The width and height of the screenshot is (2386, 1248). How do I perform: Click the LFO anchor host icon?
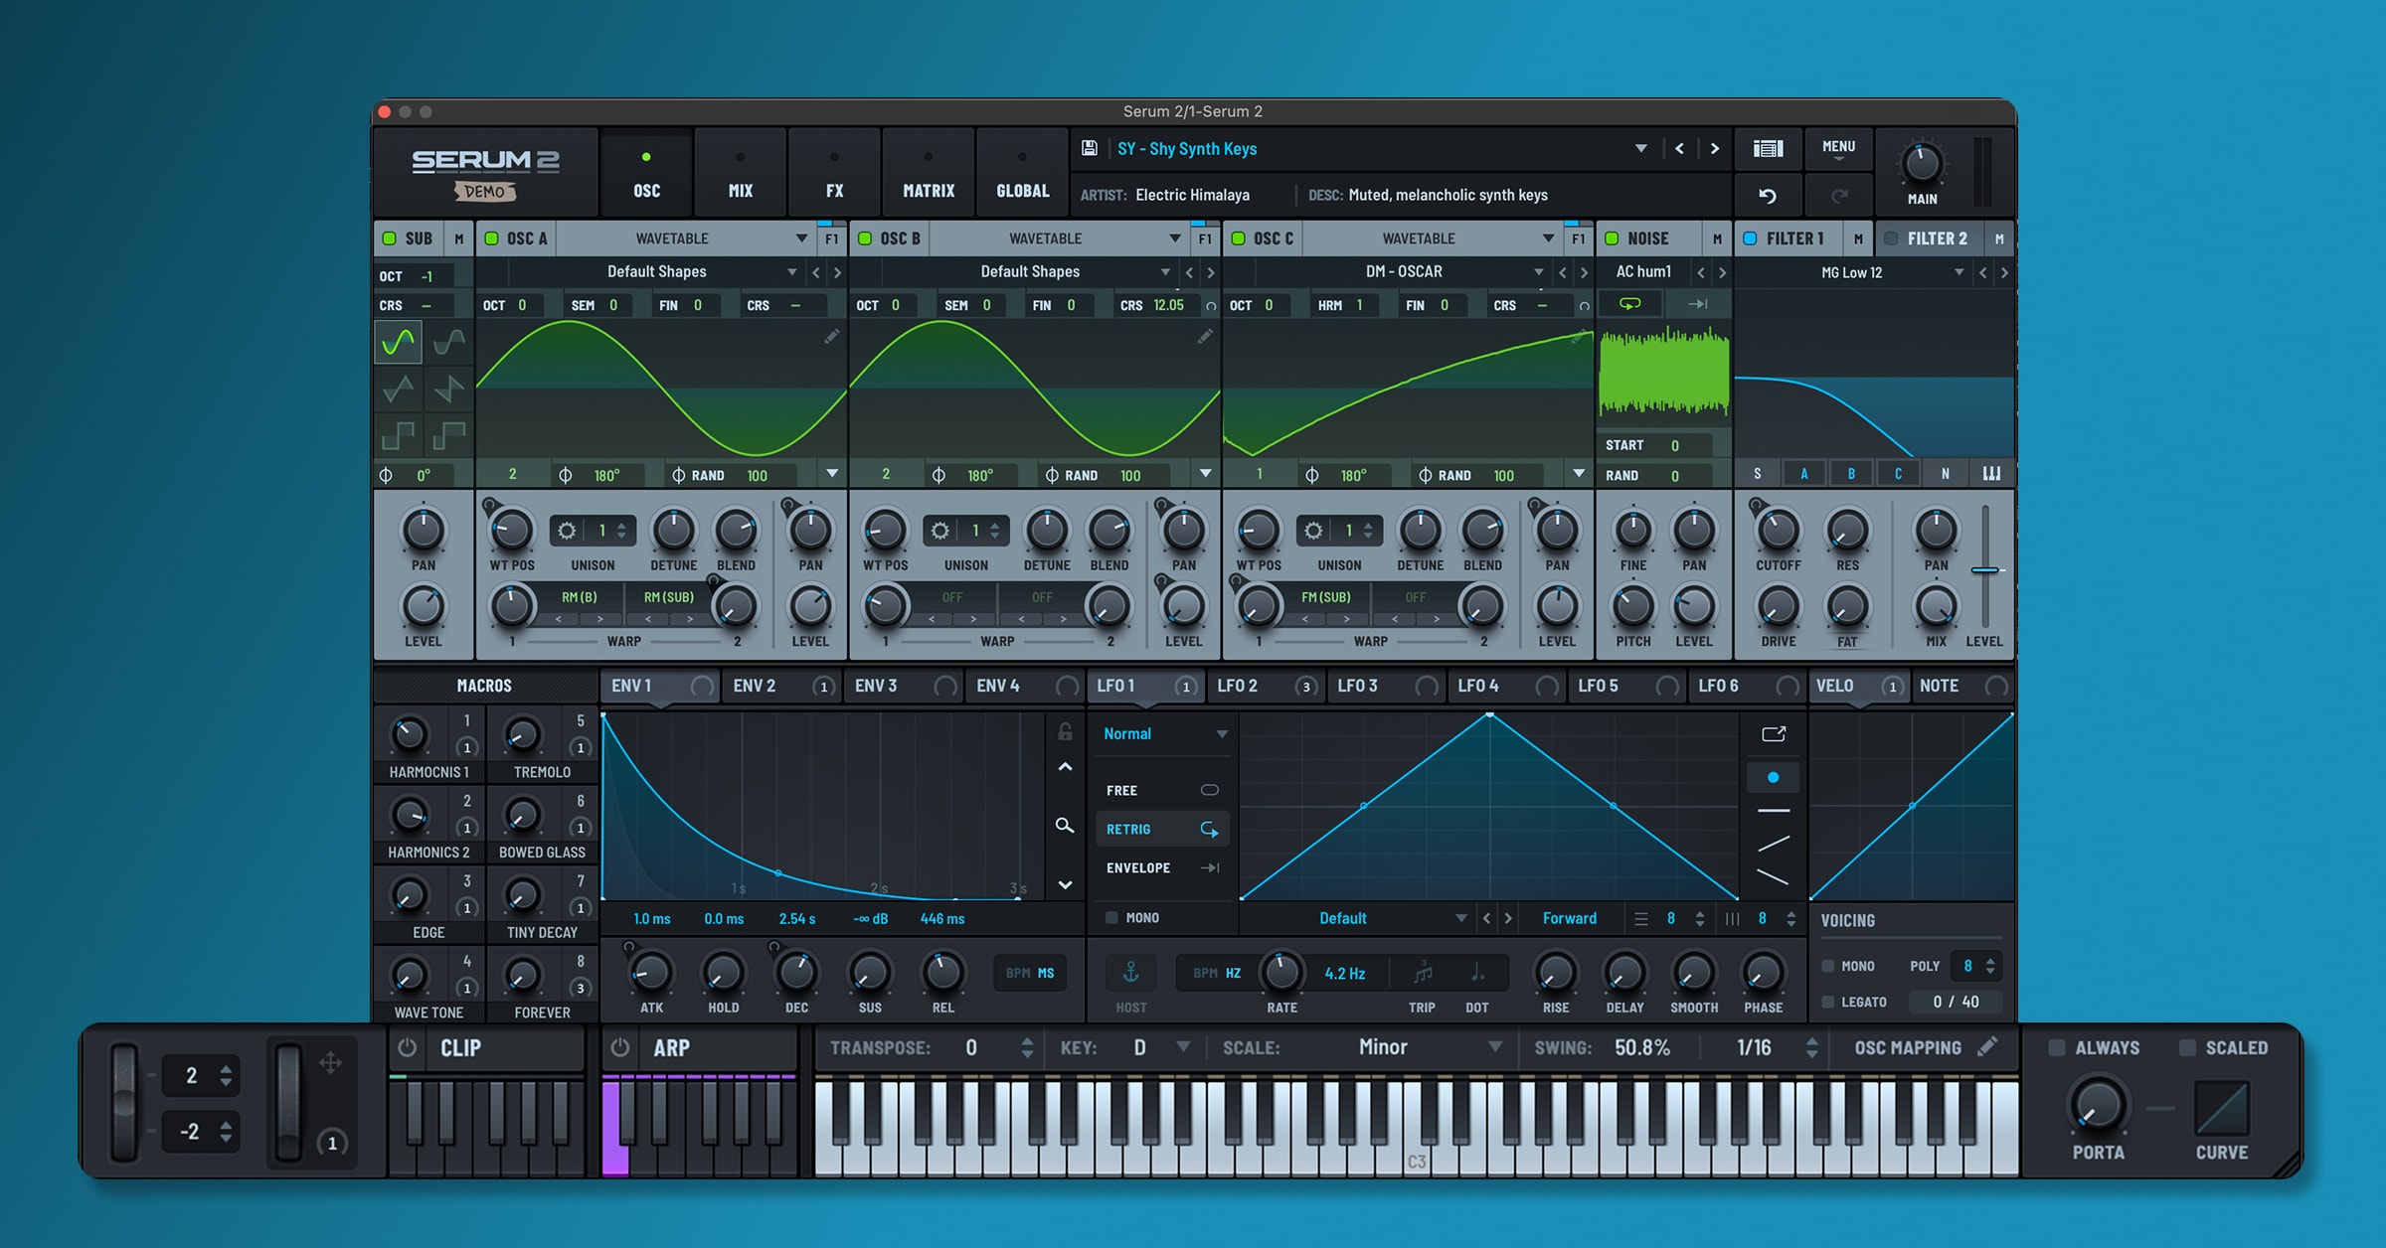1131,973
